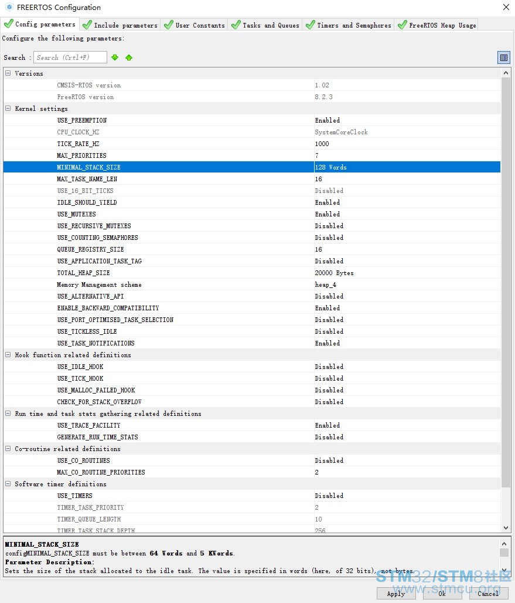Click scroll down arrow of parameter list
The width and height of the screenshot is (515, 603).
coord(506,528)
